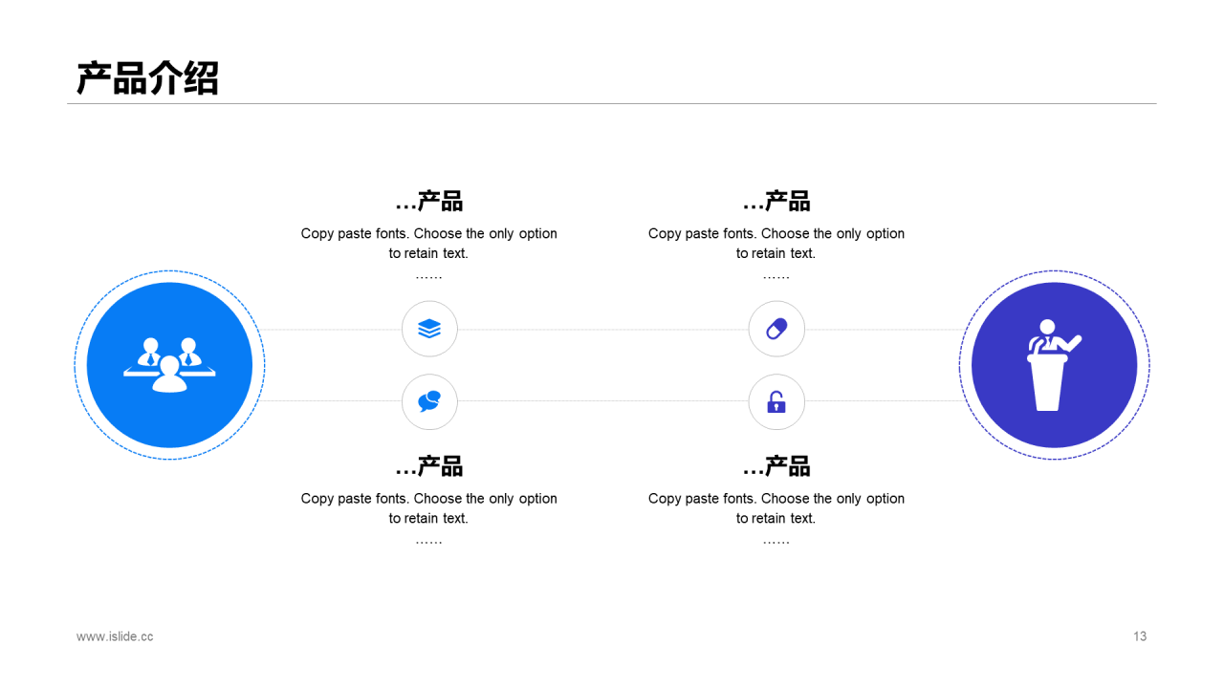Viewport: 1224px width, 688px height.
Task: Select description text above the layers icon
Action: pyautogui.click(x=429, y=253)
